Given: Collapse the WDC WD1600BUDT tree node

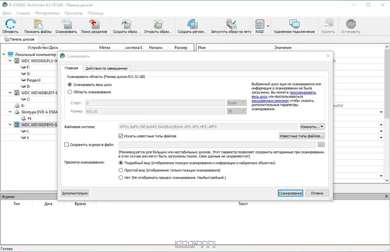Looking at the screenshot, I should 10,92.
